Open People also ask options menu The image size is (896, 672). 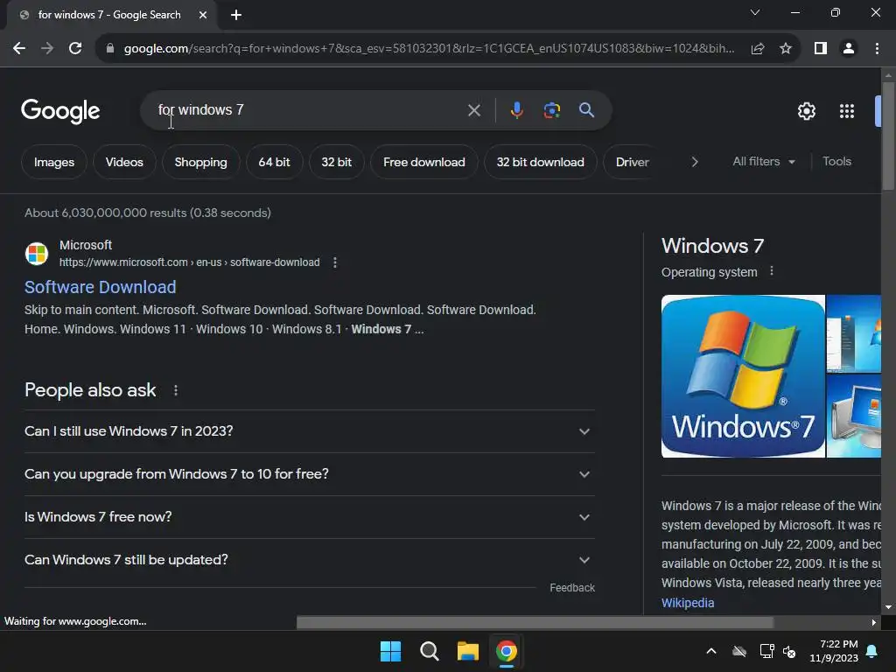click(x=175, y=390)
